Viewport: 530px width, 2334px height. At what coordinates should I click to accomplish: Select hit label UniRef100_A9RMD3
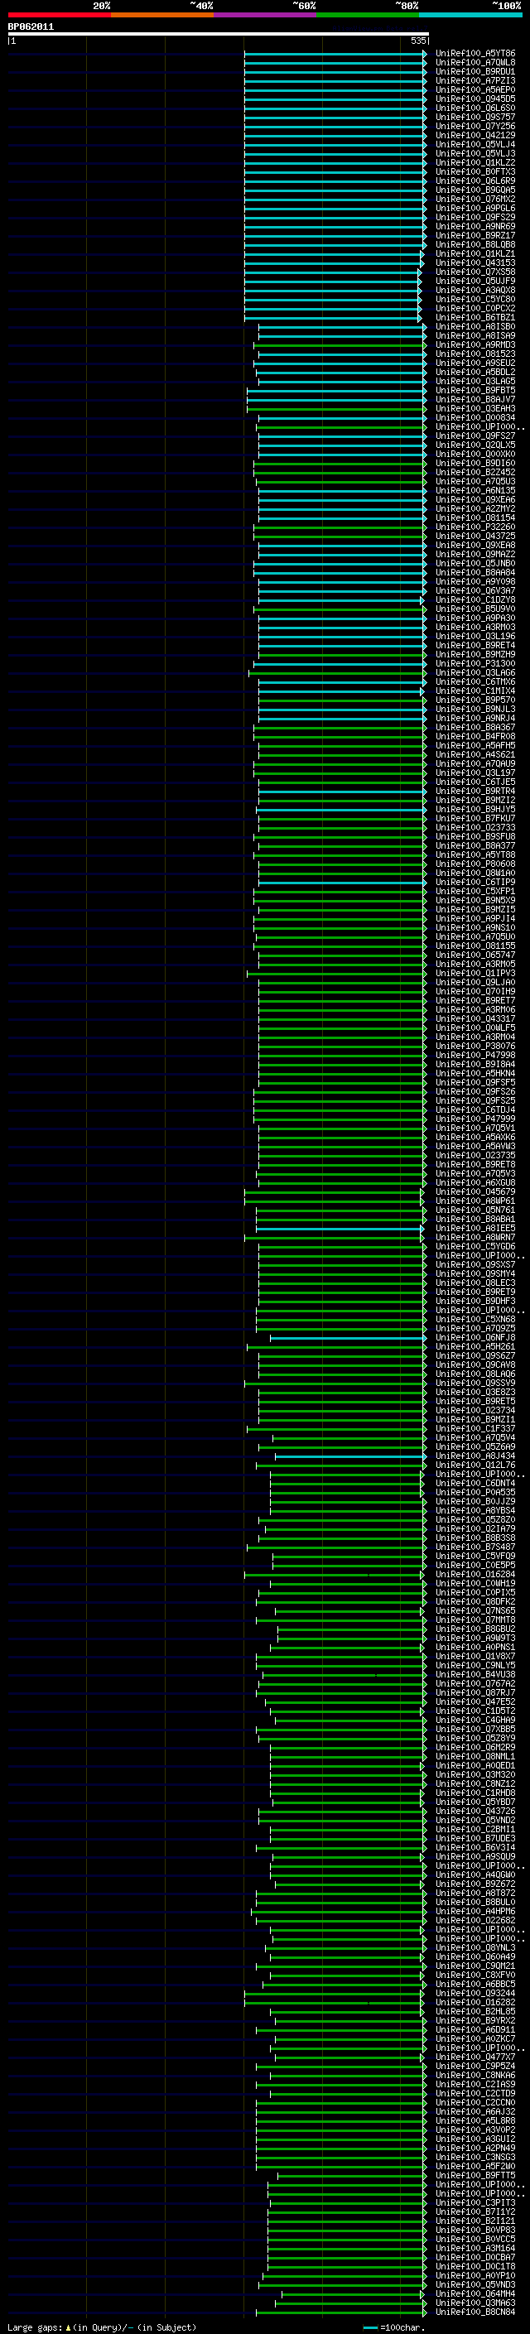coord(475,345)
